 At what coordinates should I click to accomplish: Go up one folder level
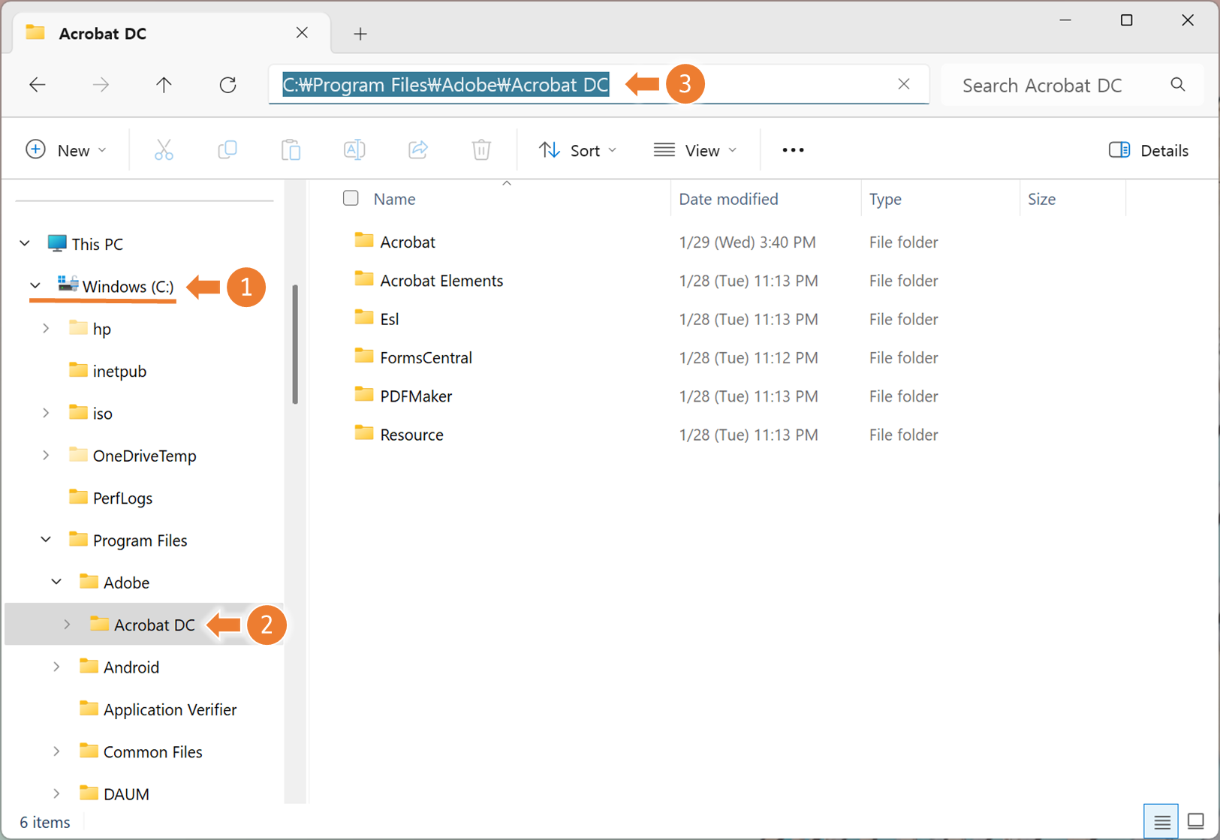pos(164,85)
